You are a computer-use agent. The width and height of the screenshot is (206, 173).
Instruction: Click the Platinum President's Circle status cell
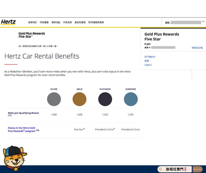[105, 129]
